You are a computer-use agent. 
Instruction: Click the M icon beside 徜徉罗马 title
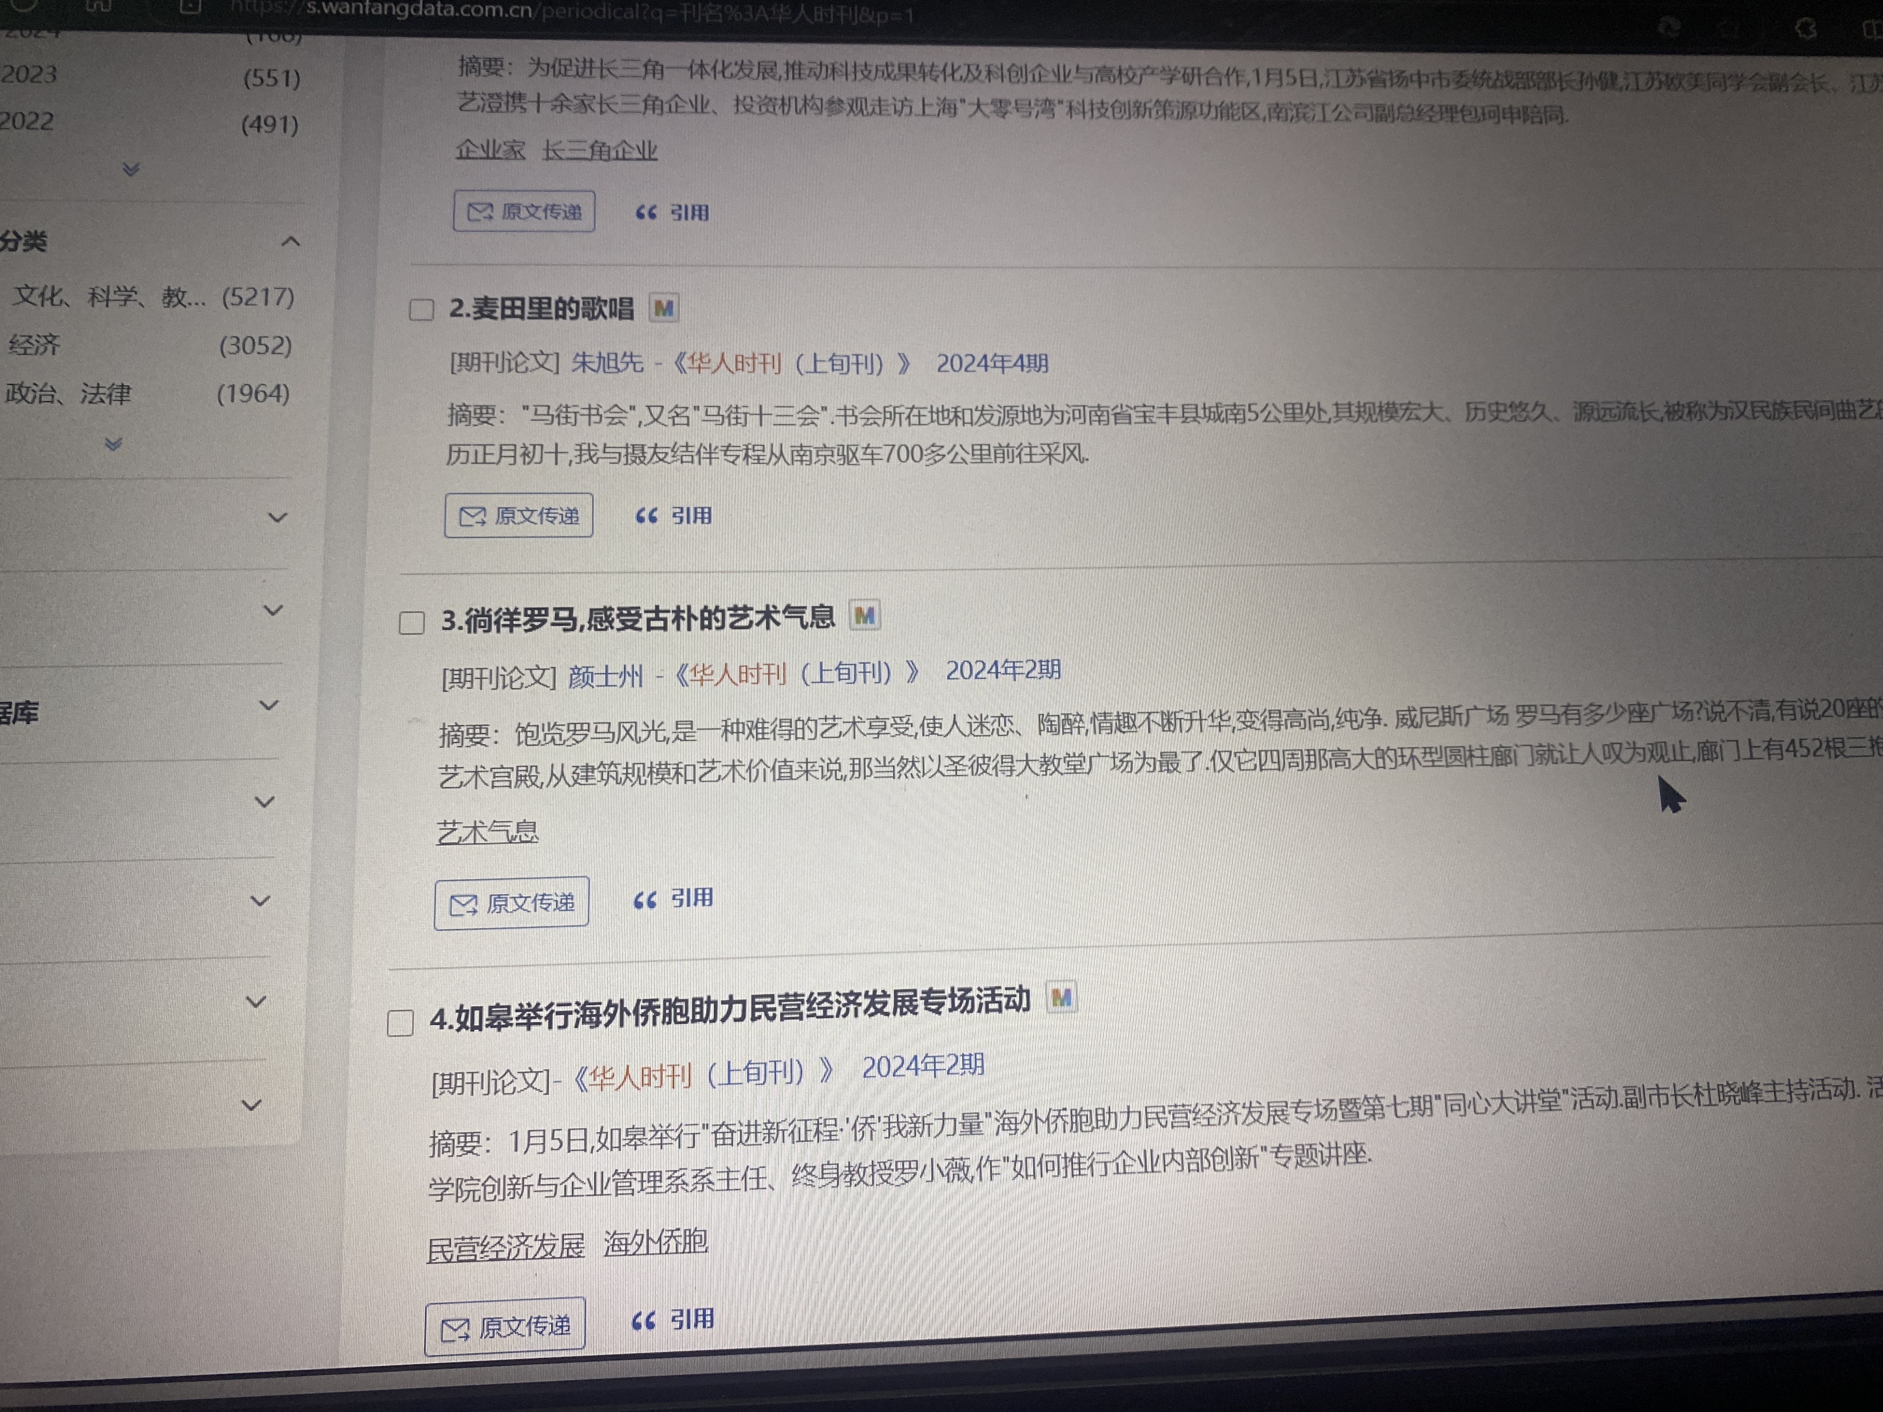(x=864, y=615)
